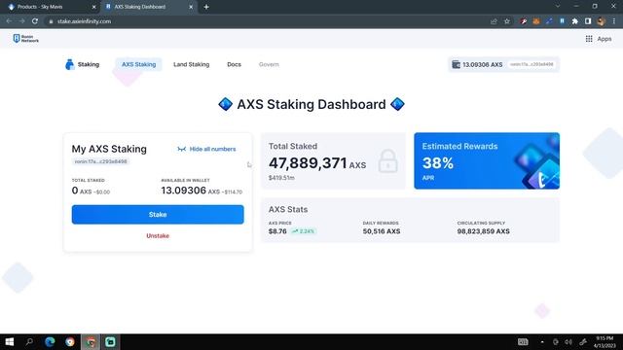Click the available in wallet 13.09306 value
This screenshot has height=350, width=623.
click(184, 191)
